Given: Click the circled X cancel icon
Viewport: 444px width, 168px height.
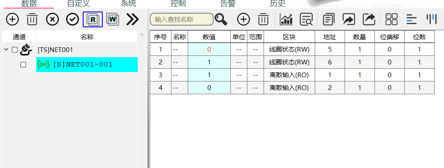Looking at the screenshot, I should tap(52, 19).
